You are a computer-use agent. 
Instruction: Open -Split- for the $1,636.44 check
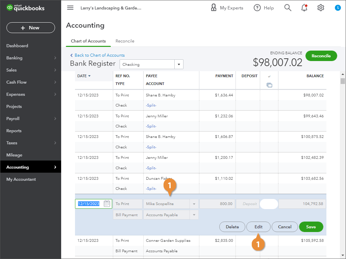coord(151,106)
